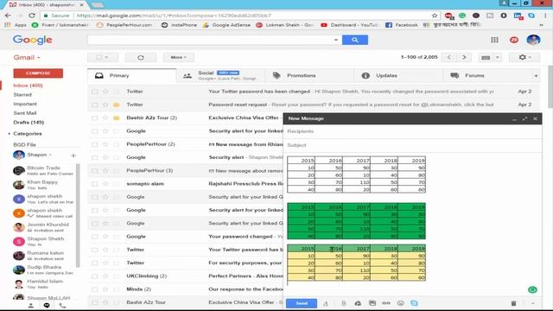The width and height of the screenshot is (553, 311).
Task: Open the More actions dropdown
Action: [179, 58]
